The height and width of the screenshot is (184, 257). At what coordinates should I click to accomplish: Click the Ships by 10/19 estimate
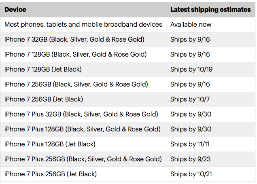coord(191,69)
